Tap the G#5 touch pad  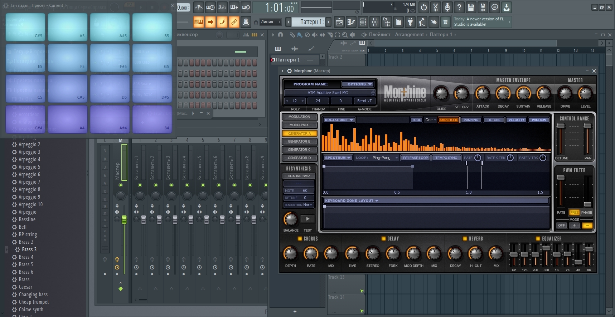tap(25, 27)
